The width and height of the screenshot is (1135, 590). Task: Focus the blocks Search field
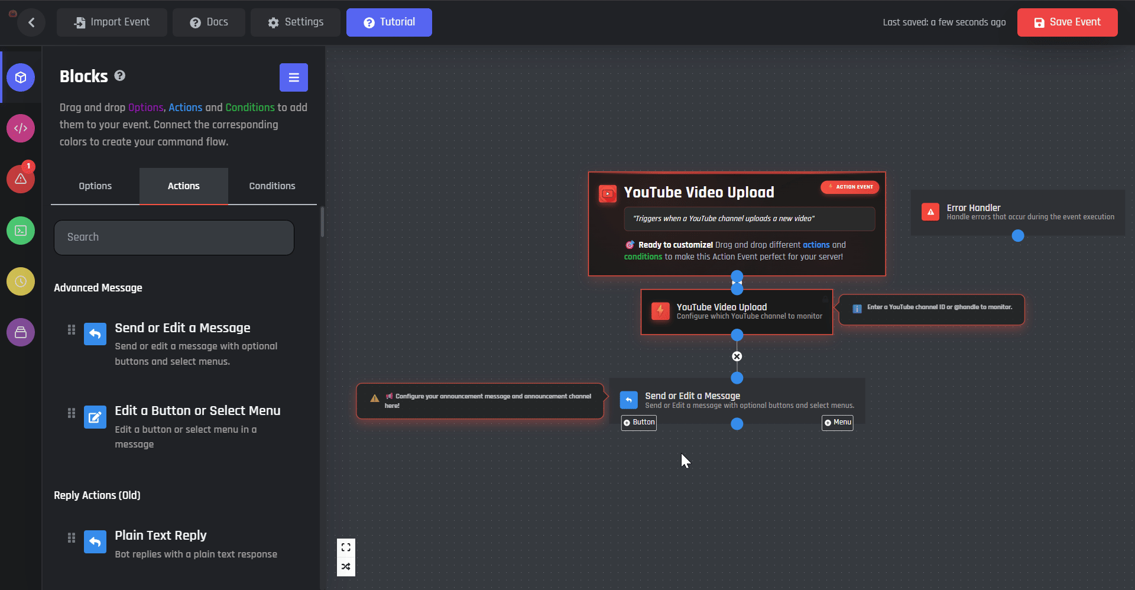coord(174,238)
